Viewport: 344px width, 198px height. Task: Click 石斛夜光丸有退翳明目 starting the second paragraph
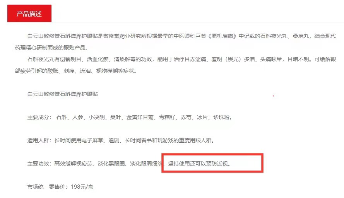pos(55,59)
